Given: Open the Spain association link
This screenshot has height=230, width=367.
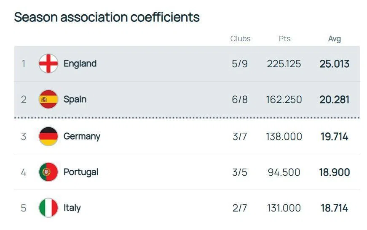Looking at the screenshot, I should [x=75, y=99].
